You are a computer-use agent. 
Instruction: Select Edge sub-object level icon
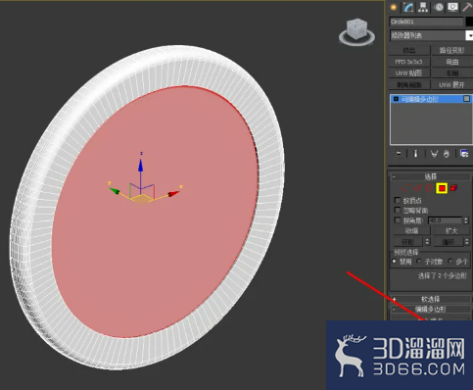pyautogui.click(x=417, y=188)
